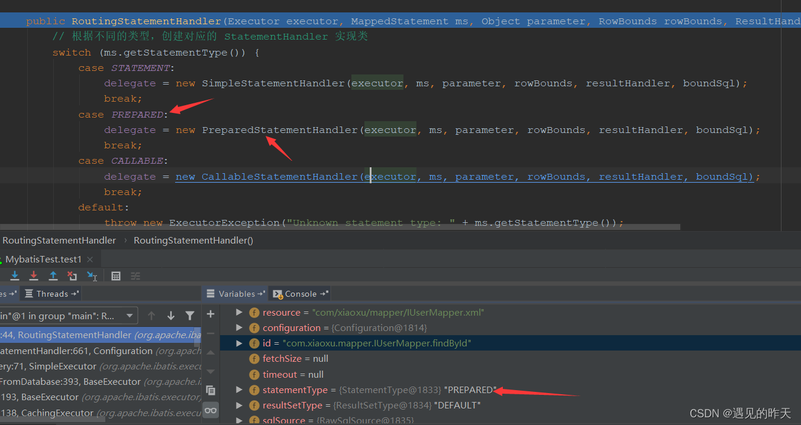Click the frames filter funnel icon
Viewport: 801px width, 425px height.
click(190, 316)
